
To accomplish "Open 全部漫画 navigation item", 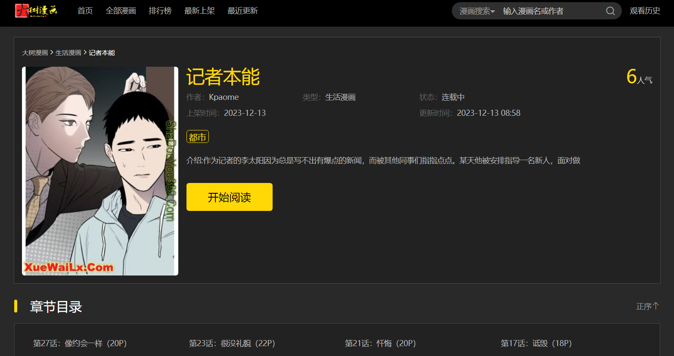I will (121, 11).
